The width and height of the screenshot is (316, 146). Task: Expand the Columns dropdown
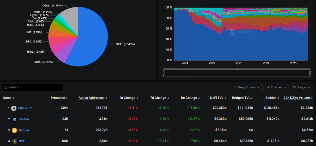click(276, 87)
